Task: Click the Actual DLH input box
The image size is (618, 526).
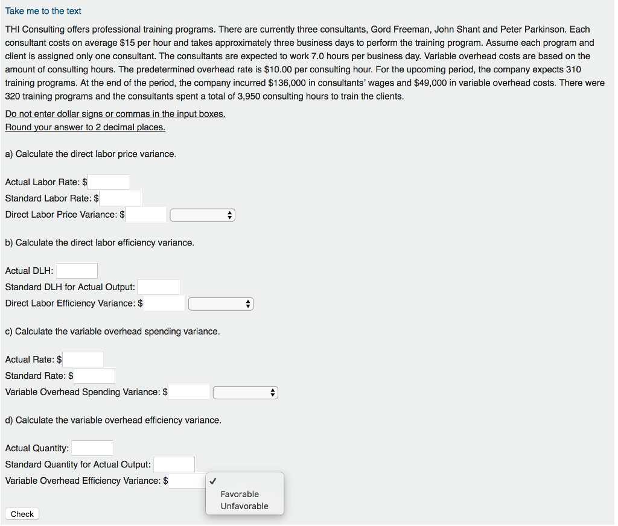Action: (77, 270)
